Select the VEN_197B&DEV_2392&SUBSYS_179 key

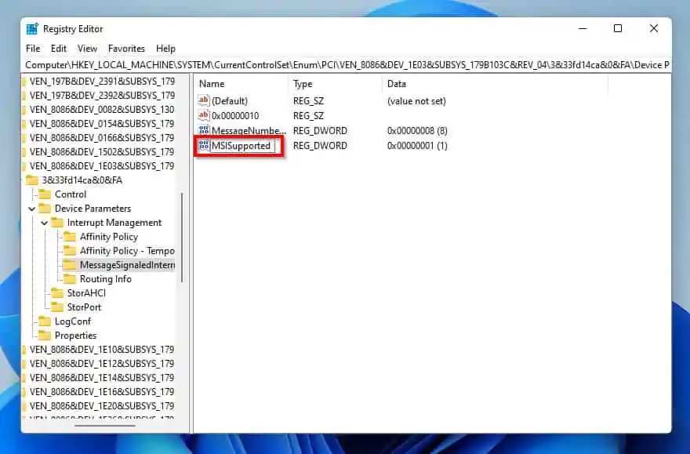(x=102, y=96)
